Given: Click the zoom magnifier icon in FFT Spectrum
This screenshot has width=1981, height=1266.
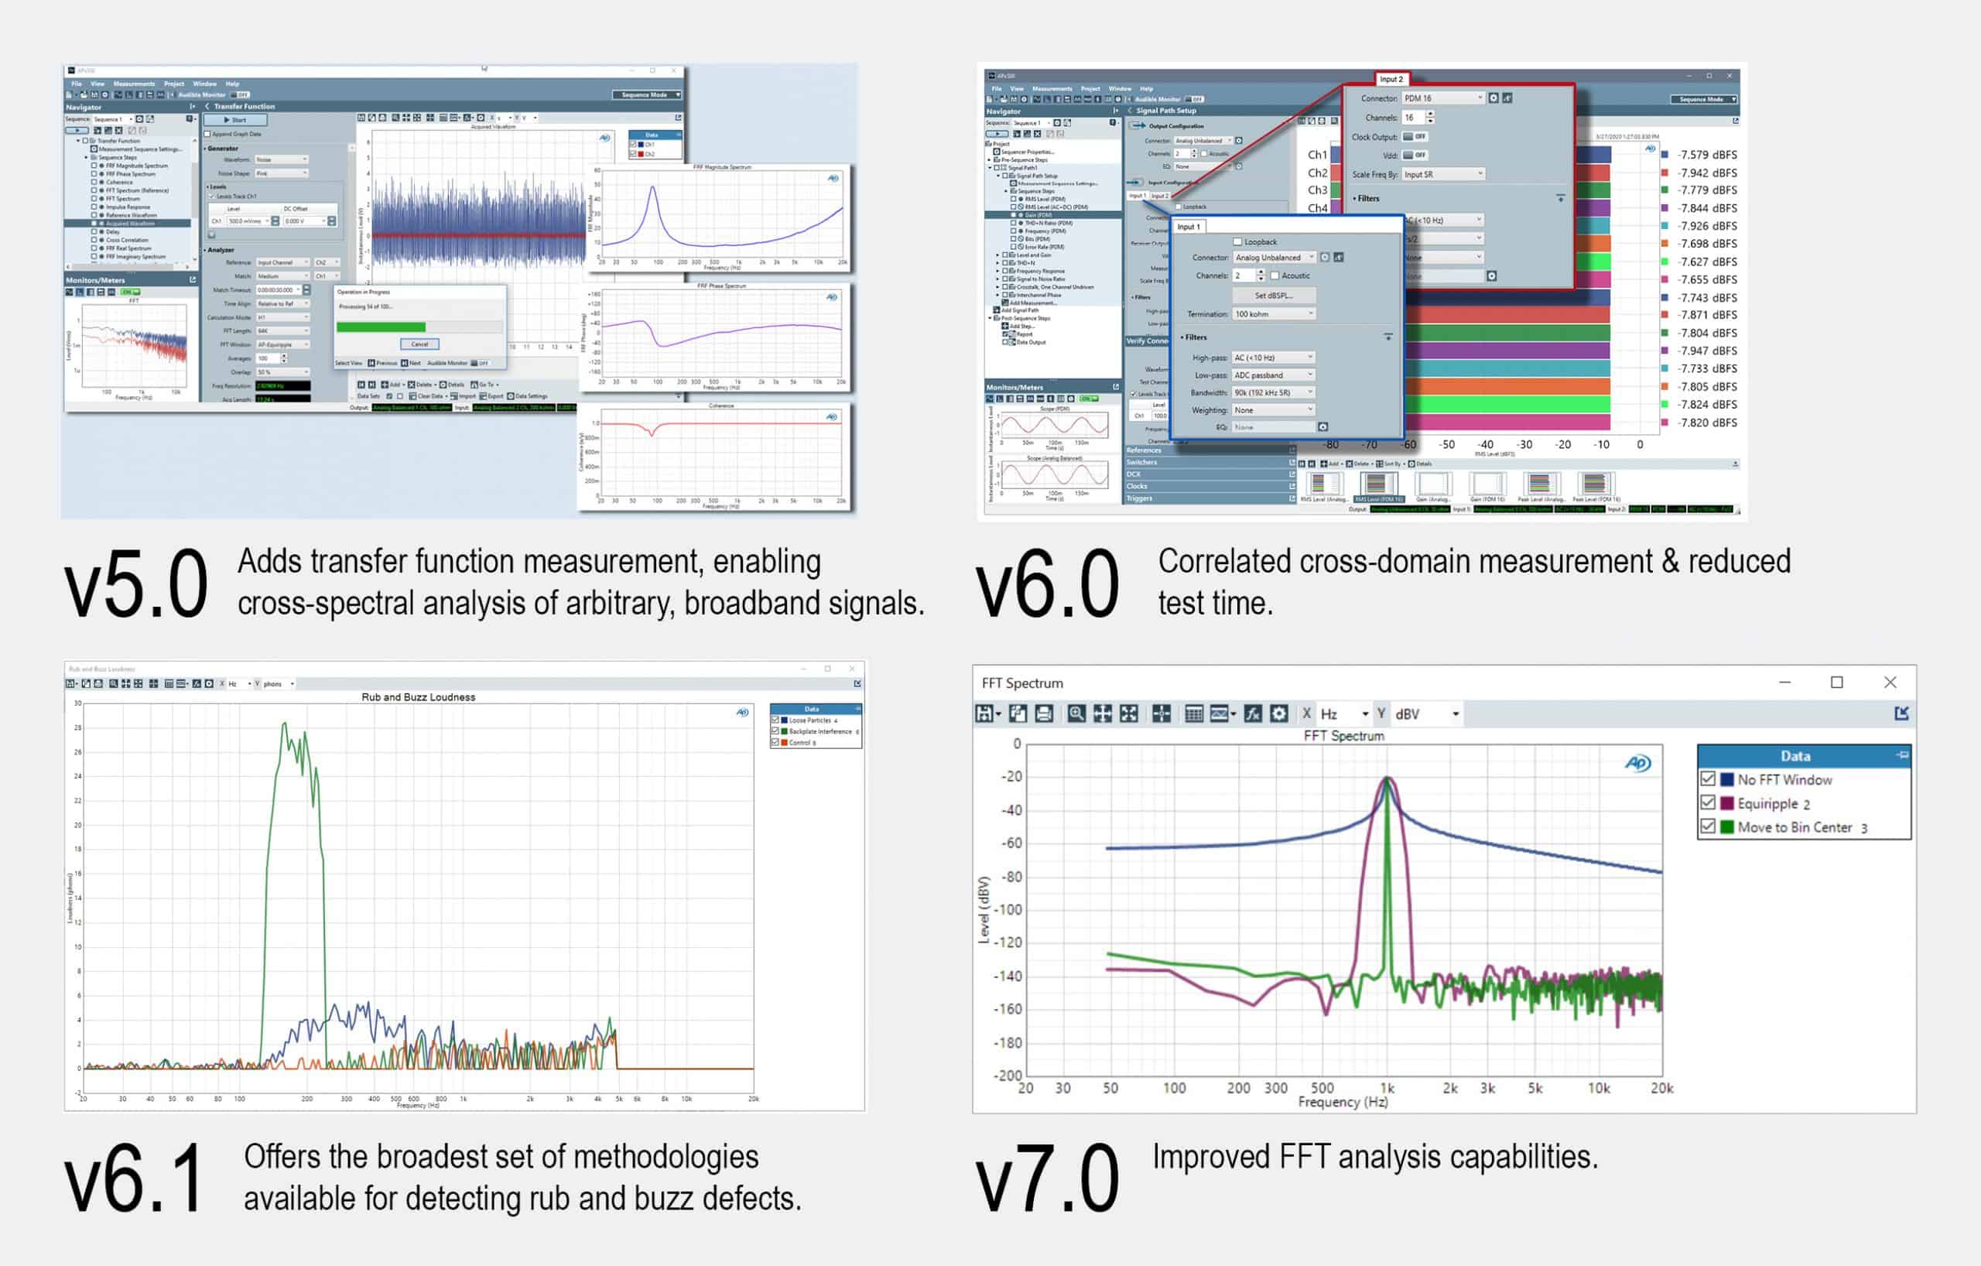Looking at the screenshot, I should (1076, 714).
